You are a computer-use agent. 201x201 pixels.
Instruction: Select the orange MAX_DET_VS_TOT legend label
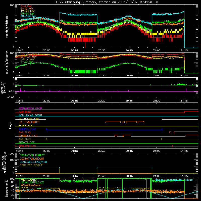coord(31,185)
